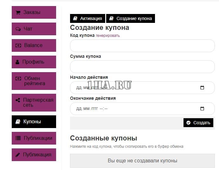Switch to the Создание купона tab
The width and height of the screenshot is (219, 170).
131,18
